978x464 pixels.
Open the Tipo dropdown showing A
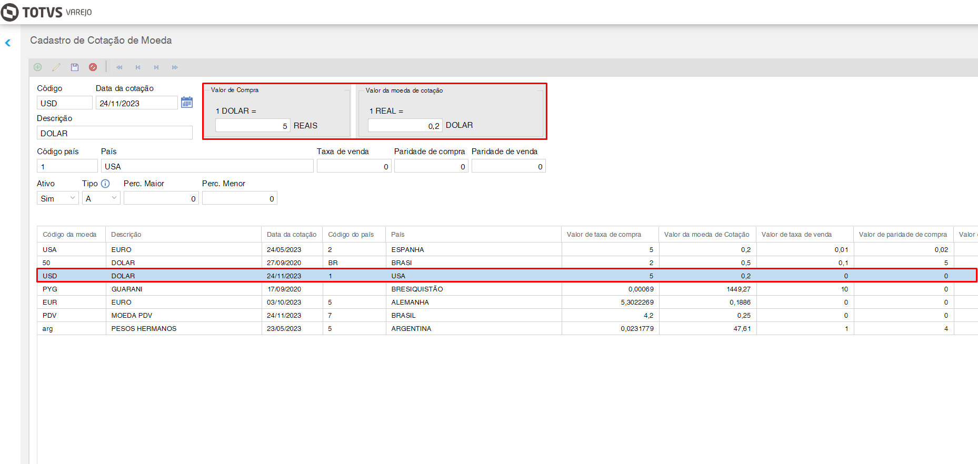pyautogui.click(x=101, y=198)
